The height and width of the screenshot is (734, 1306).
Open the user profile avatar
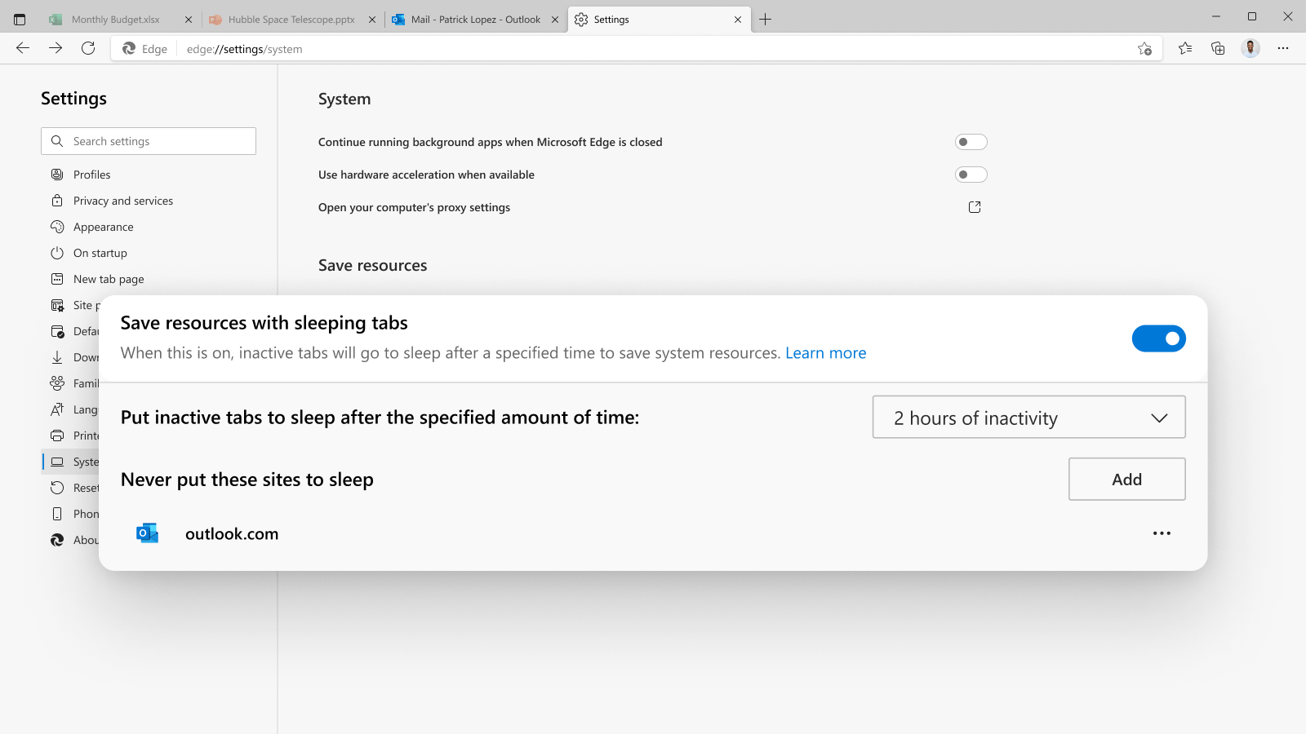[1250, 48]
